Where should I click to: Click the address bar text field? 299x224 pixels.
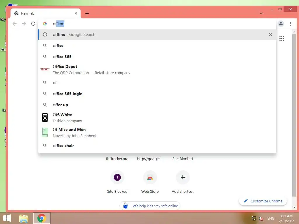pos(157,24)
